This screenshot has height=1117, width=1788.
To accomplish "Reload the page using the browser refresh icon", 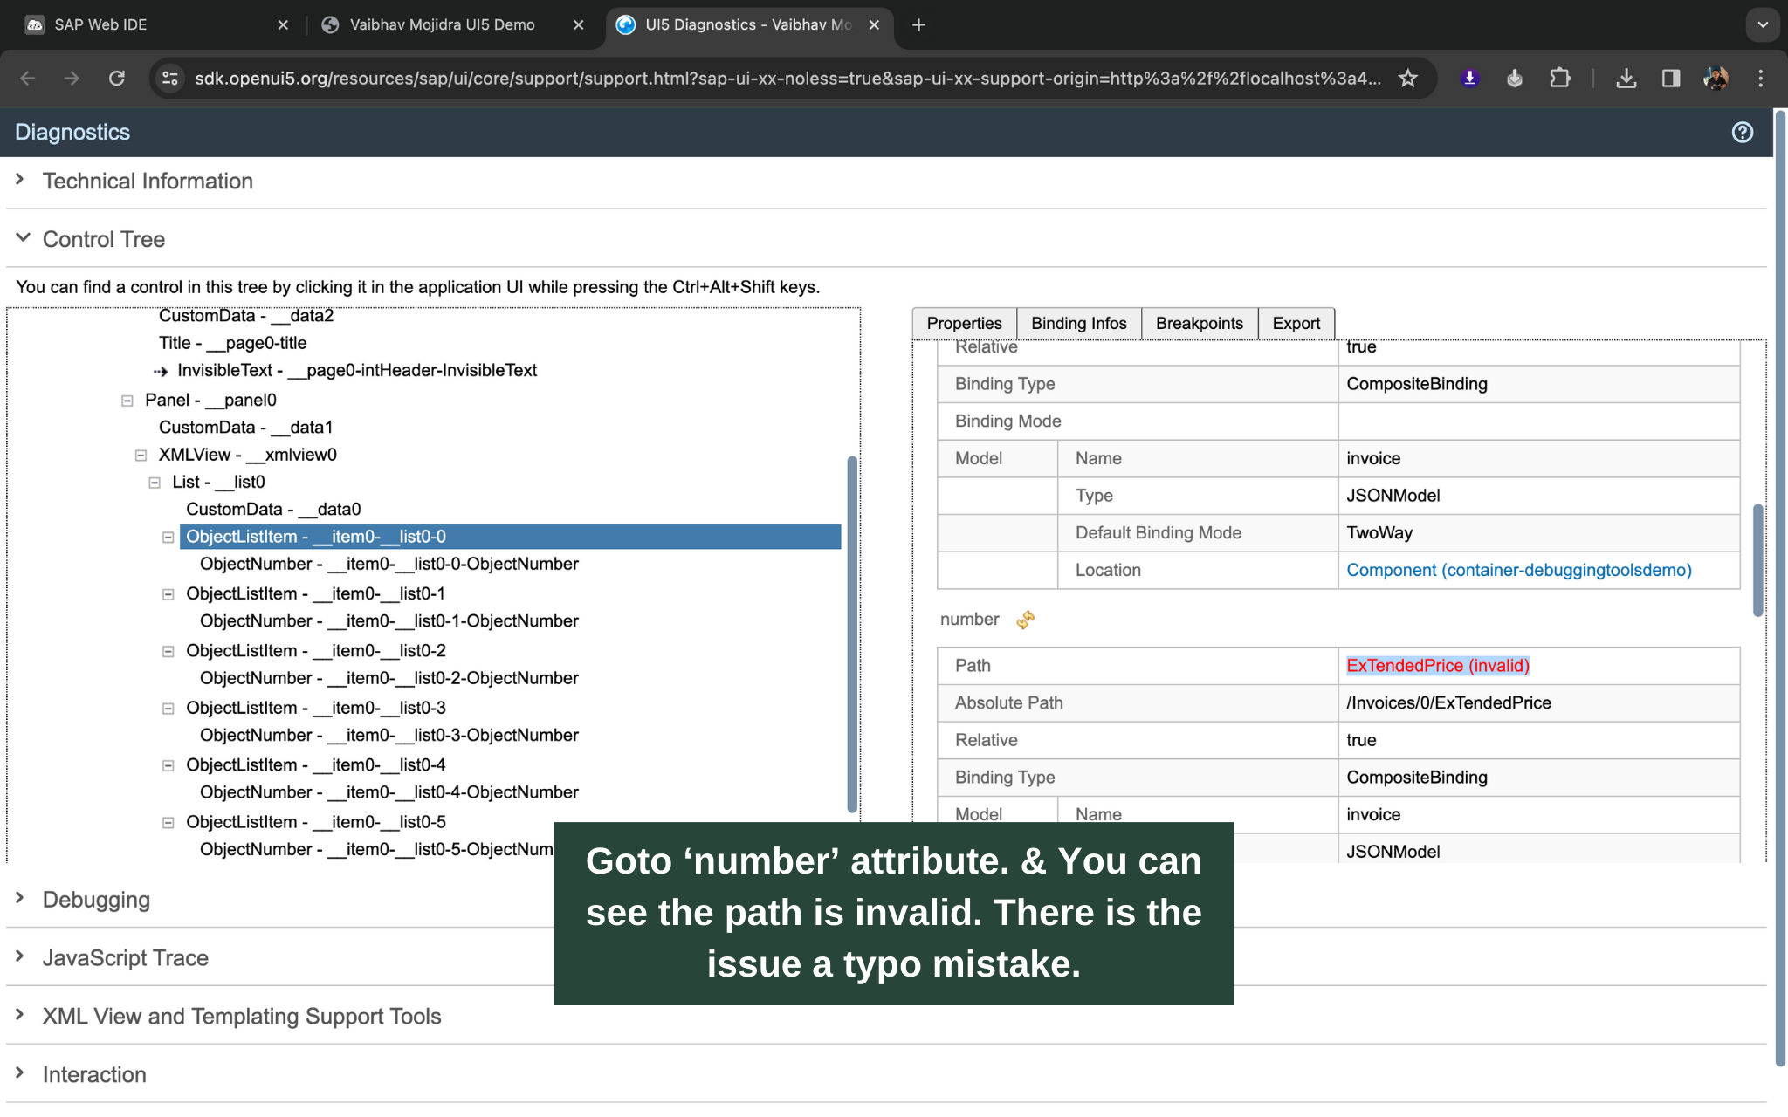I will [116, 79].
